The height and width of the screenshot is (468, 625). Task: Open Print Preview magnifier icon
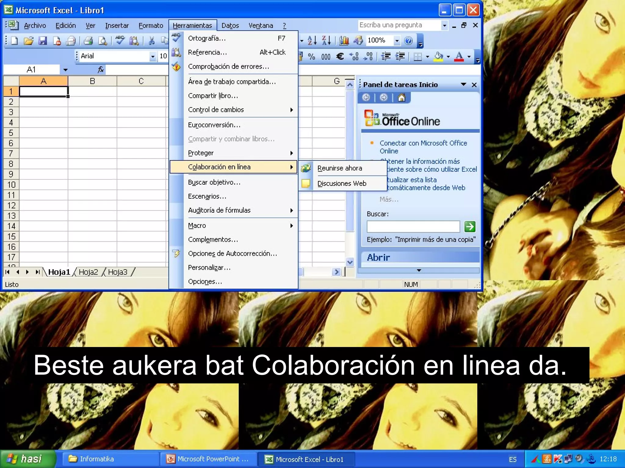pos(103,41)
